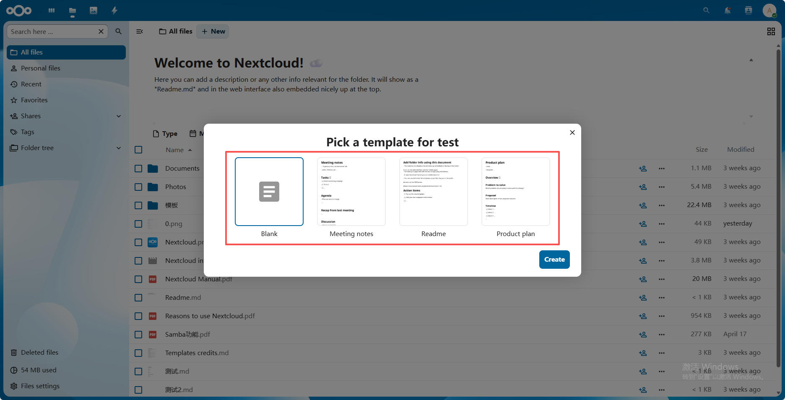Open the Contacts menu icon

pos(749,10)
